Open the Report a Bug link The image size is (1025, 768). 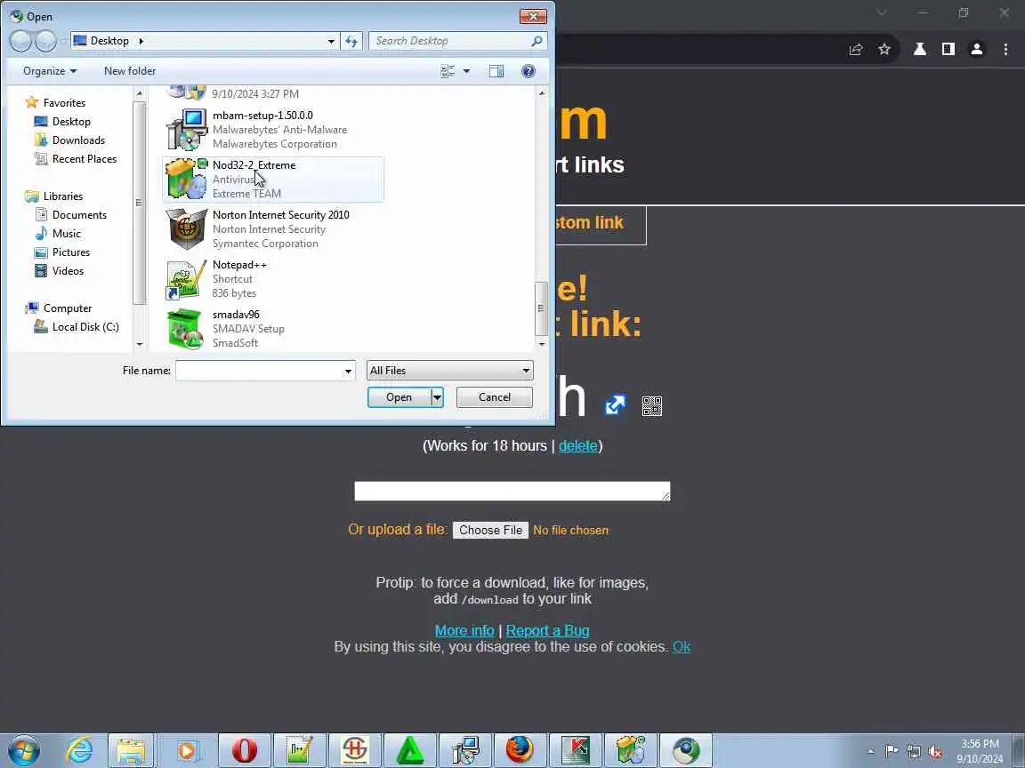(x=548, y=631)
